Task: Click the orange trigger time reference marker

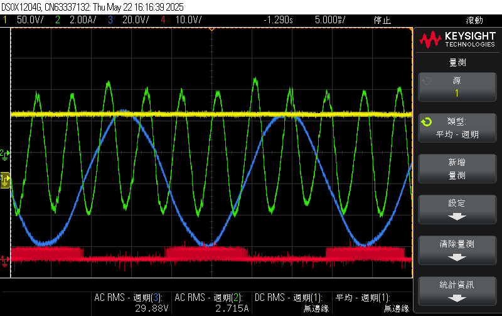Action: [x=211, y=30]
